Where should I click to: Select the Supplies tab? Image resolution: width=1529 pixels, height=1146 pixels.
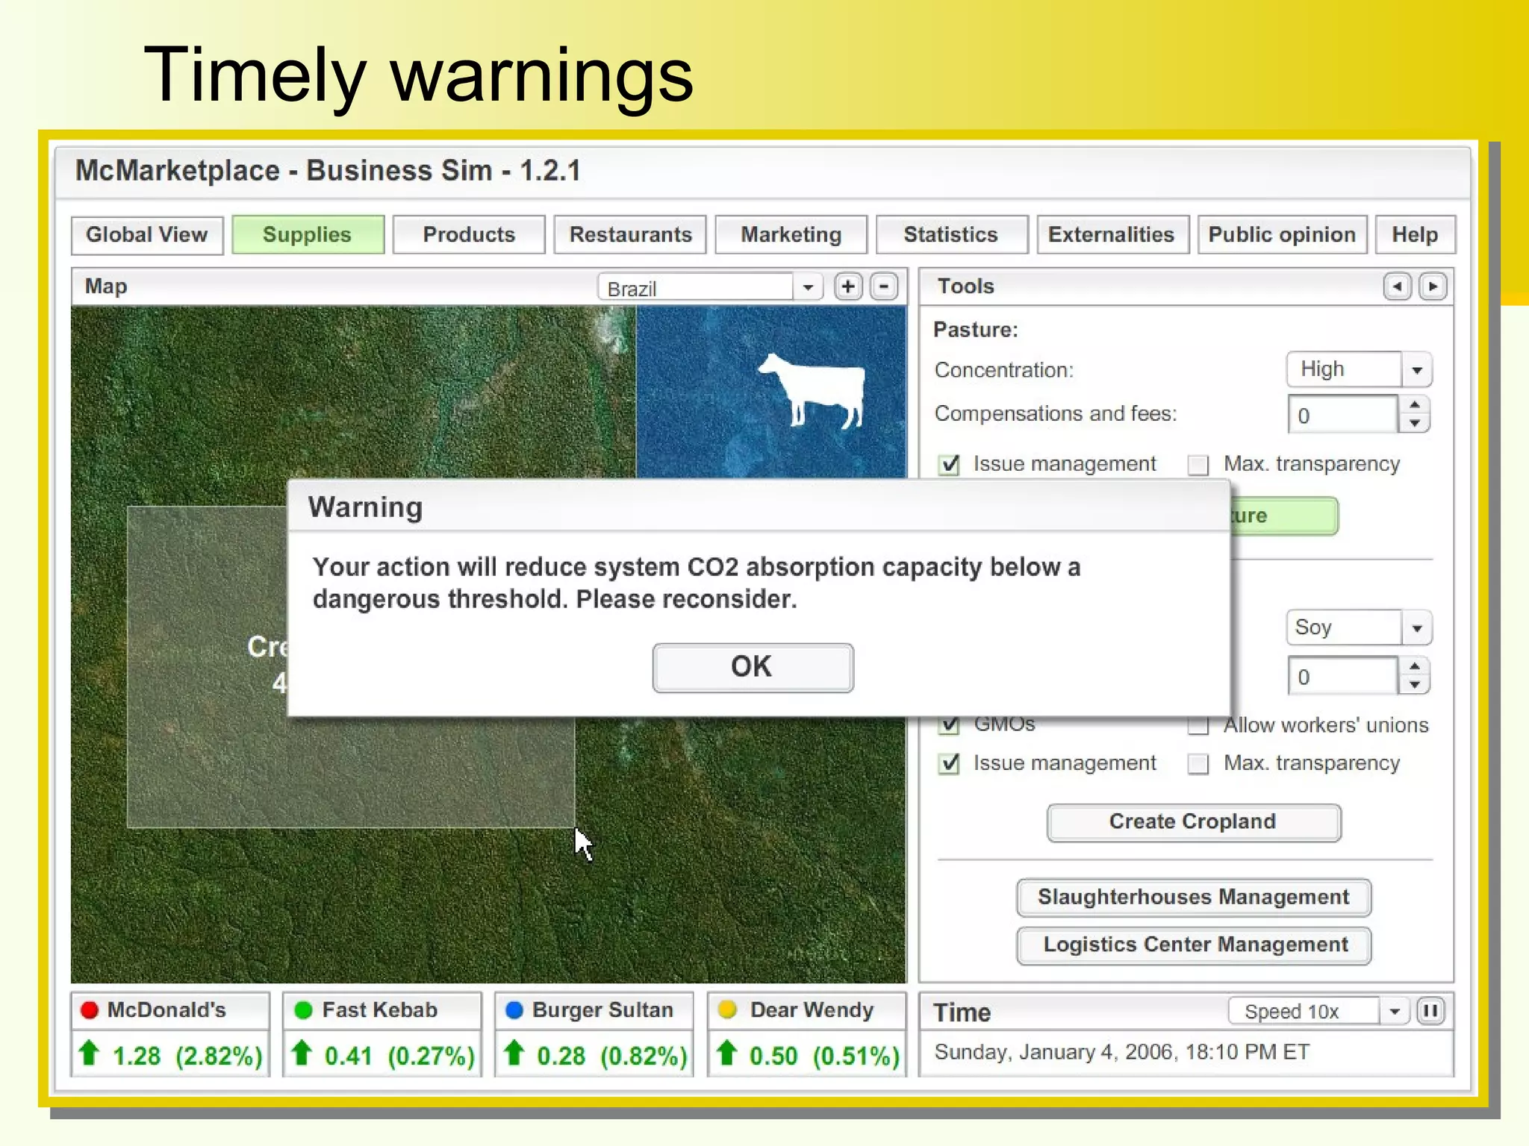click(308, 235)
